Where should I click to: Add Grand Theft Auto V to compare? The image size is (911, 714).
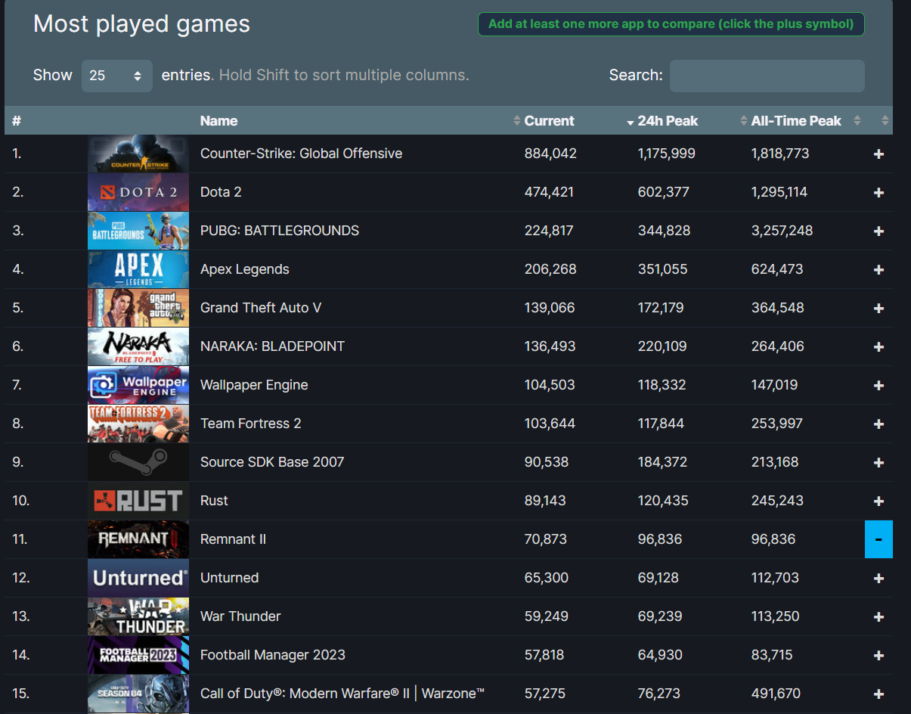(878, 309)
